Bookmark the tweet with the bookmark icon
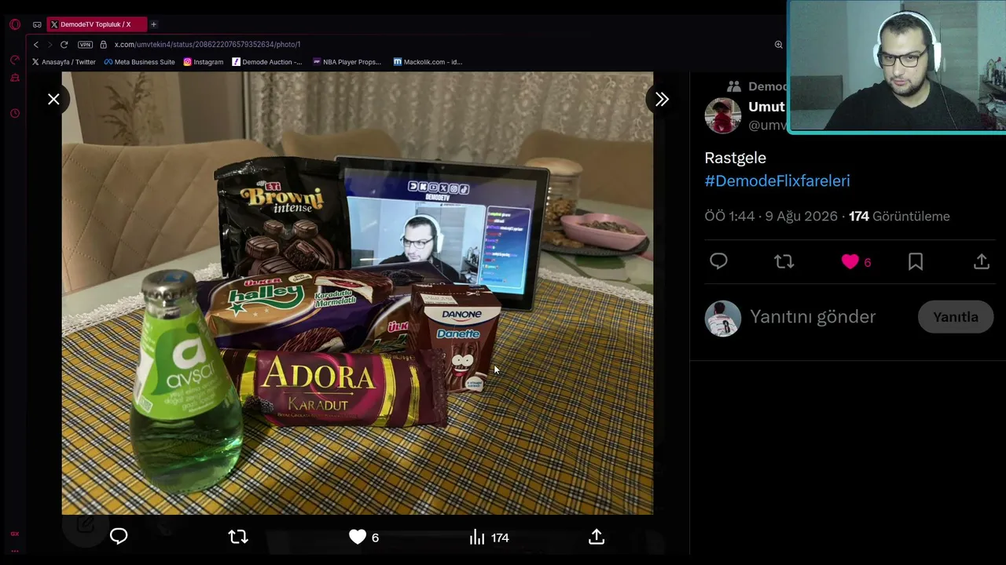 [916, 262]
